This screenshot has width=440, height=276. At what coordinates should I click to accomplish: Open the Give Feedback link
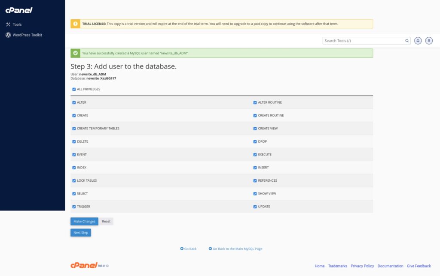(x=419, y=266)
